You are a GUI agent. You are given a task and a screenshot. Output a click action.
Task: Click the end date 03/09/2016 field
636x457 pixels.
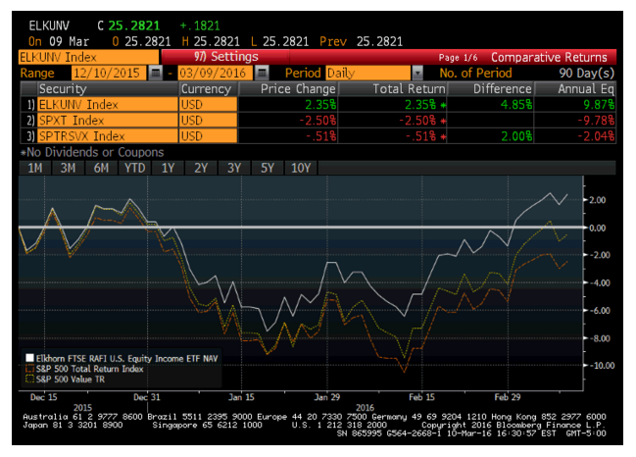[x=213, y=74]
